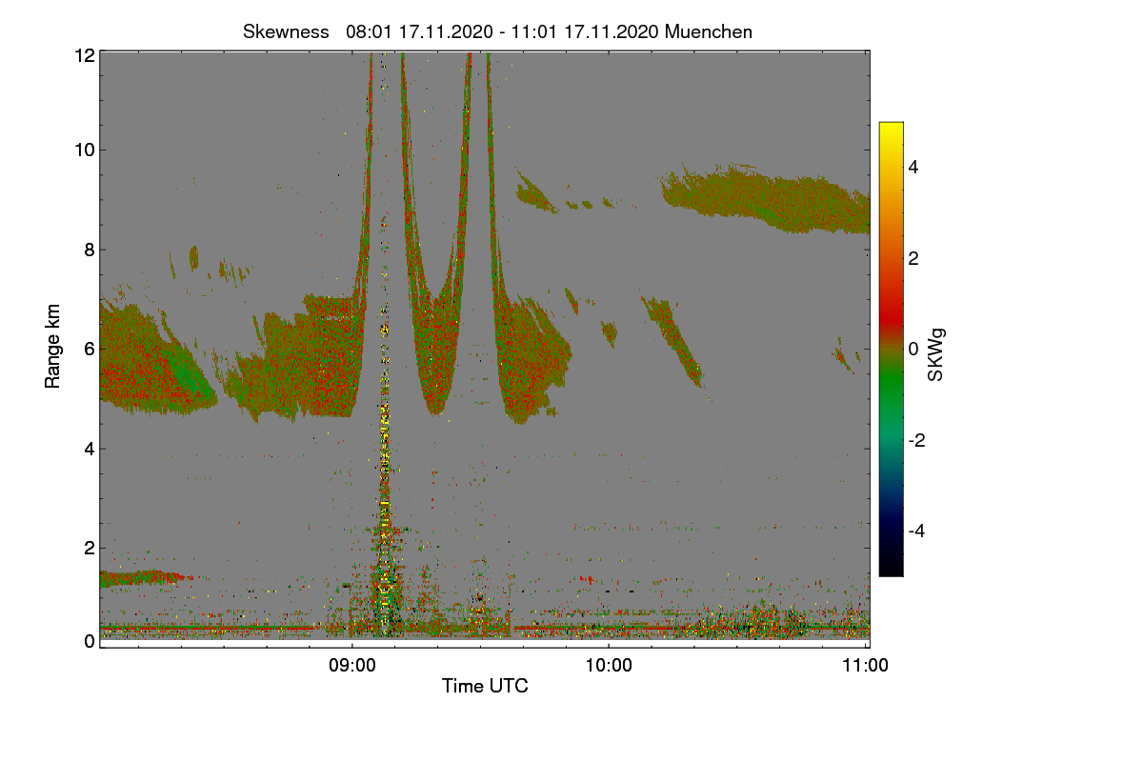Click the colorbar value label -4
Image resolution: width=1143 pixels, height=762 pixels.
(916, 531)
